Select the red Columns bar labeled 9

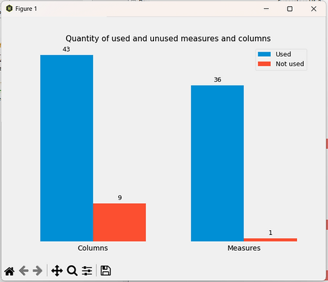pyautogui.click(x=120, y=222)
